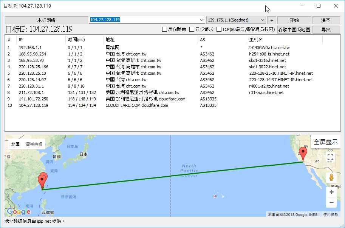Click 导出 to export results
345x228 pixels.
click(326, 29)
